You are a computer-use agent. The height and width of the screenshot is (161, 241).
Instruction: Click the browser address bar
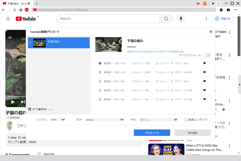124,10
